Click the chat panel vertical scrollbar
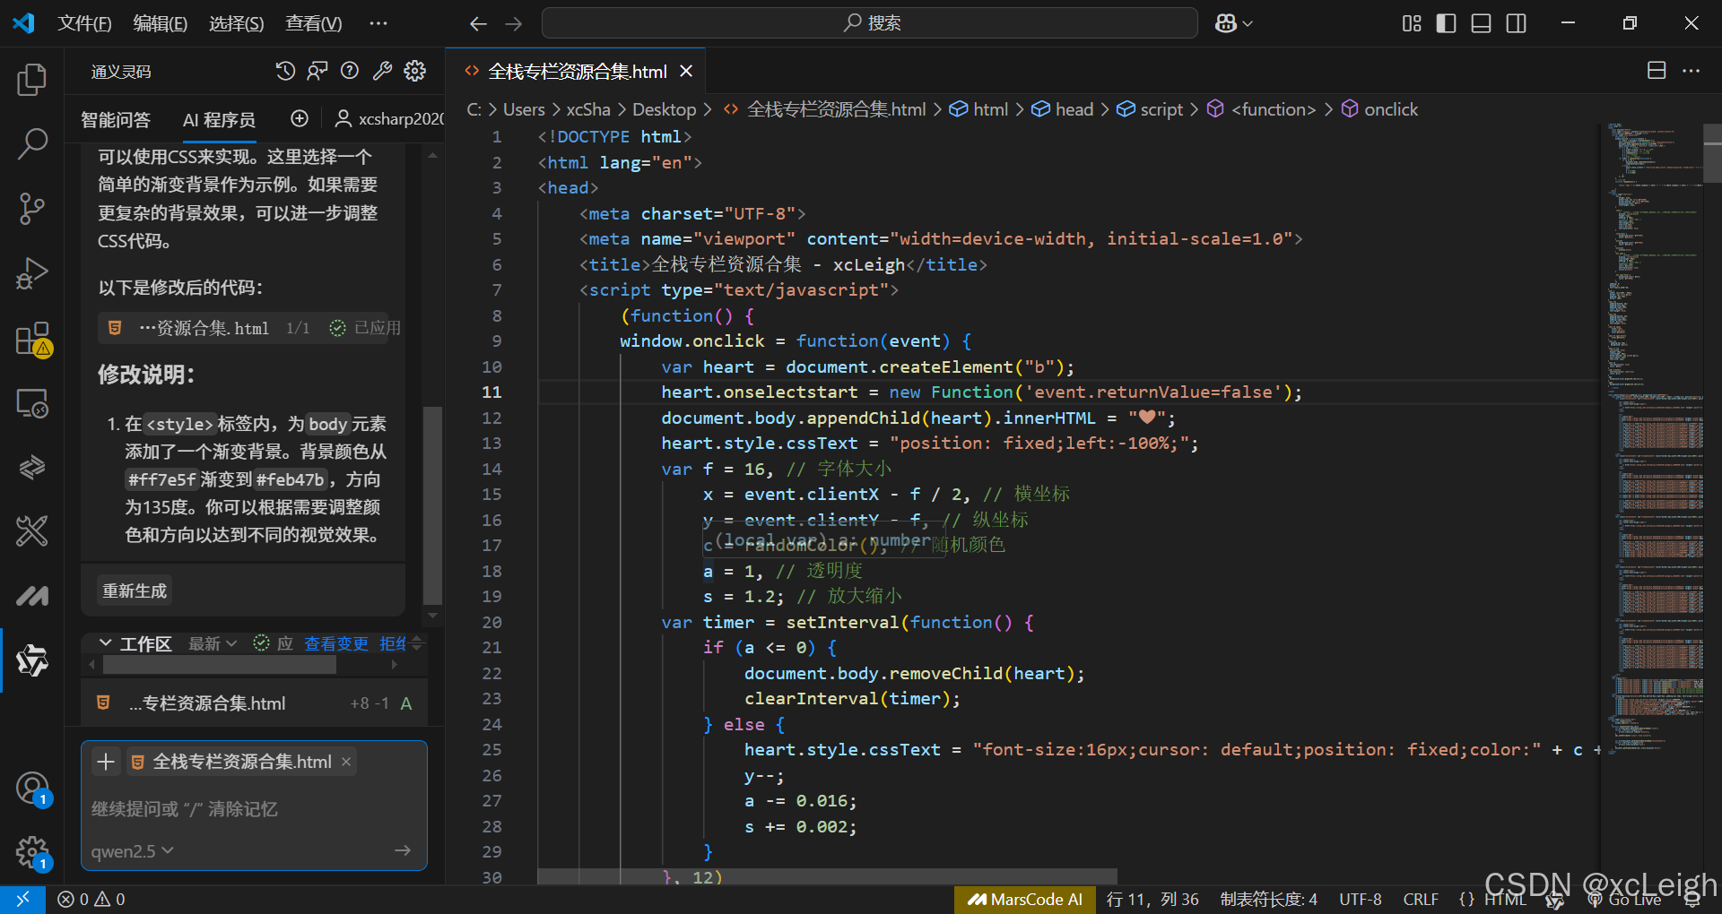The image size is (1722, 914). (432, 504)
